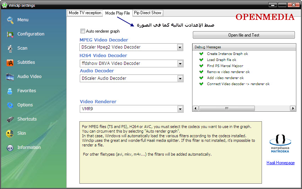
Task: Click the Configuration icon in sidebar
Action: point(10,34)
